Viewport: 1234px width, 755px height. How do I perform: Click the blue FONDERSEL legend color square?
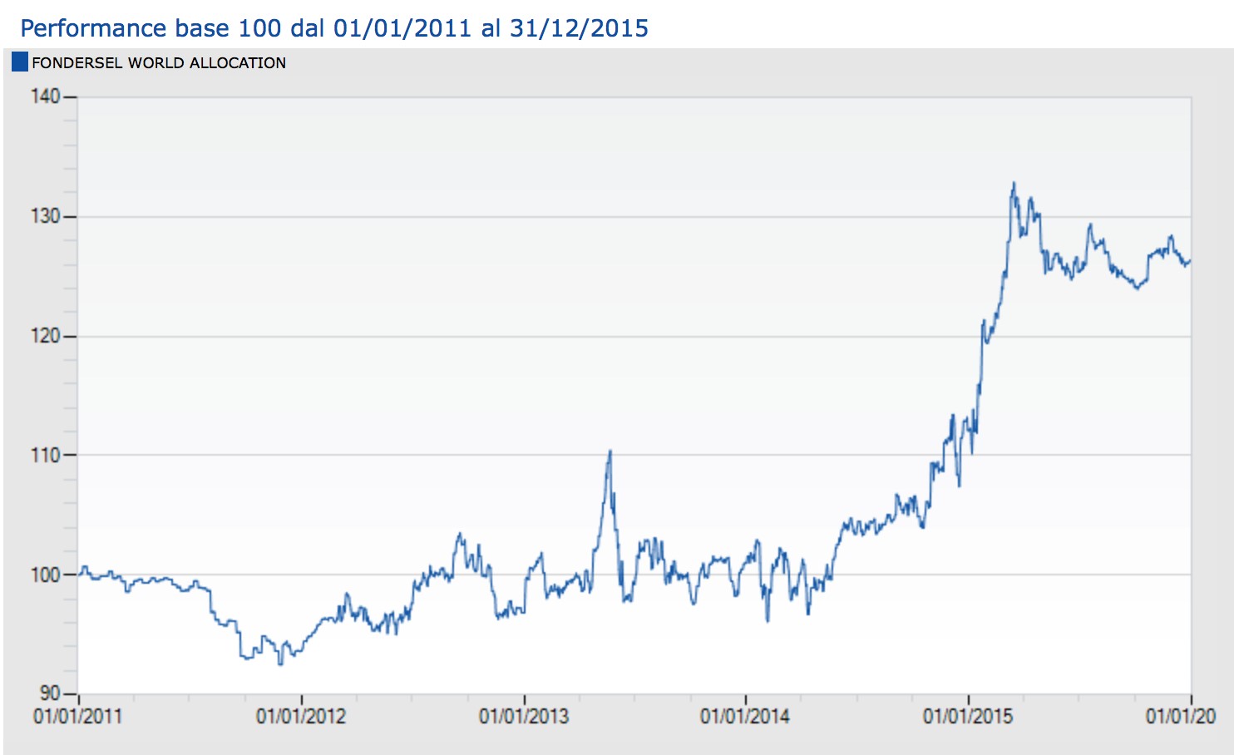pos(20,62)
